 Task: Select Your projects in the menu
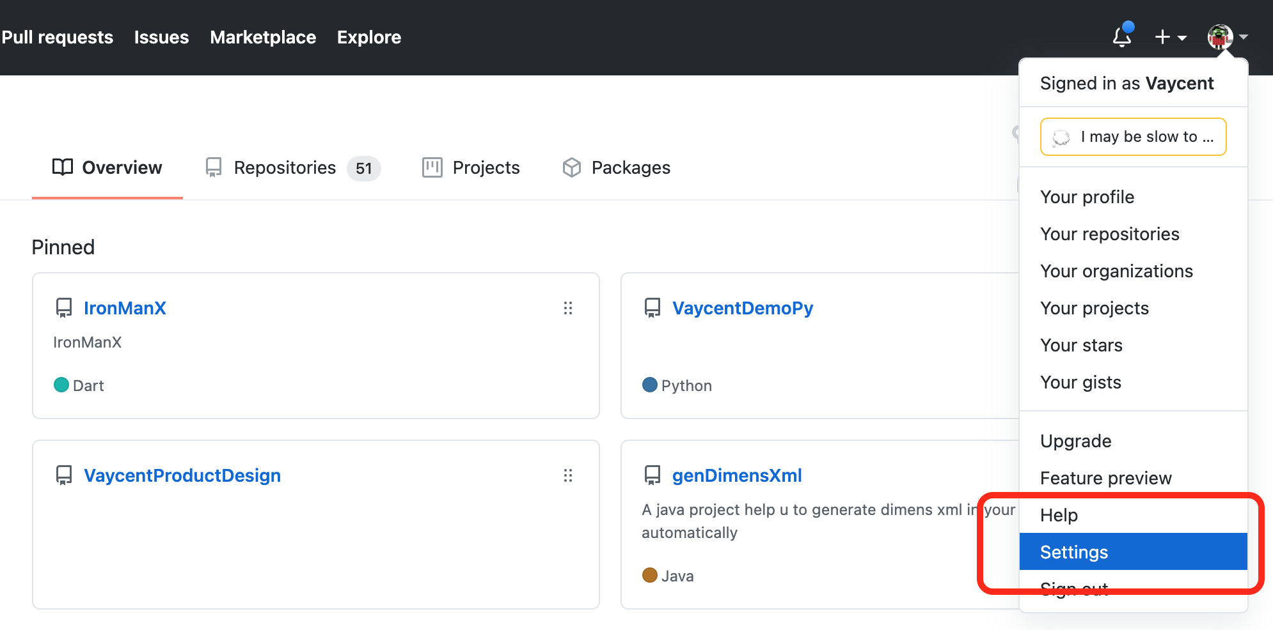coord(1133,308)
